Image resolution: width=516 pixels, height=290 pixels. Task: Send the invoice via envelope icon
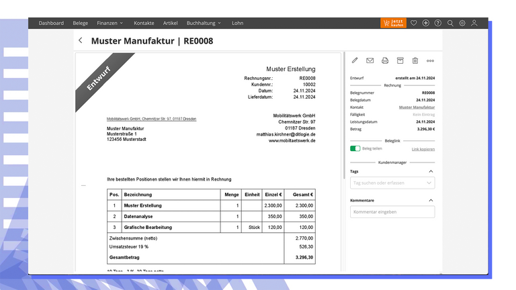(370, 60)
